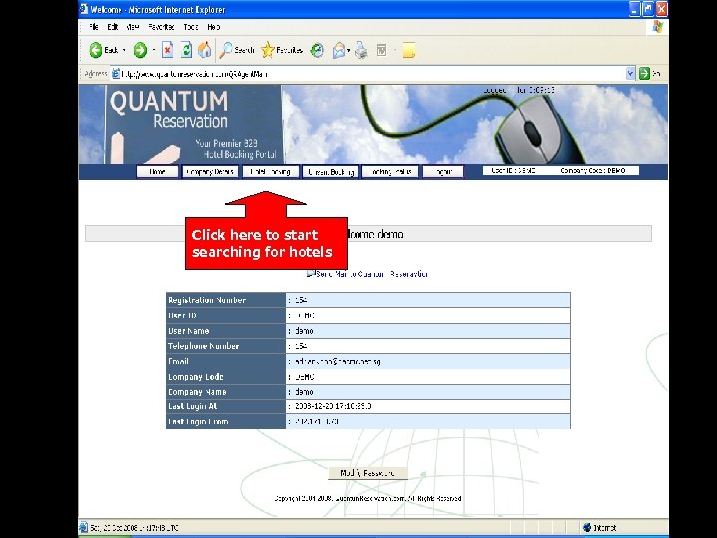
Task: Open the View menu
Action: [x=133, y=27]
